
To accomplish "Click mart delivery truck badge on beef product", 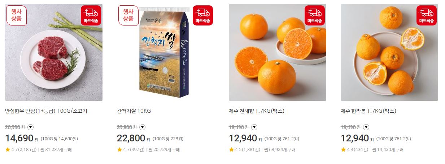I will click(x=91, y=15).
